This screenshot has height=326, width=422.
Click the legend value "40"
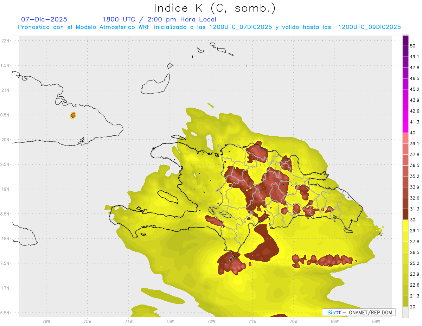[x=413, y=133]
